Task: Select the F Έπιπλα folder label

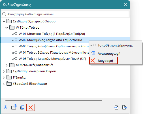Action: click(x=19, y=77)
